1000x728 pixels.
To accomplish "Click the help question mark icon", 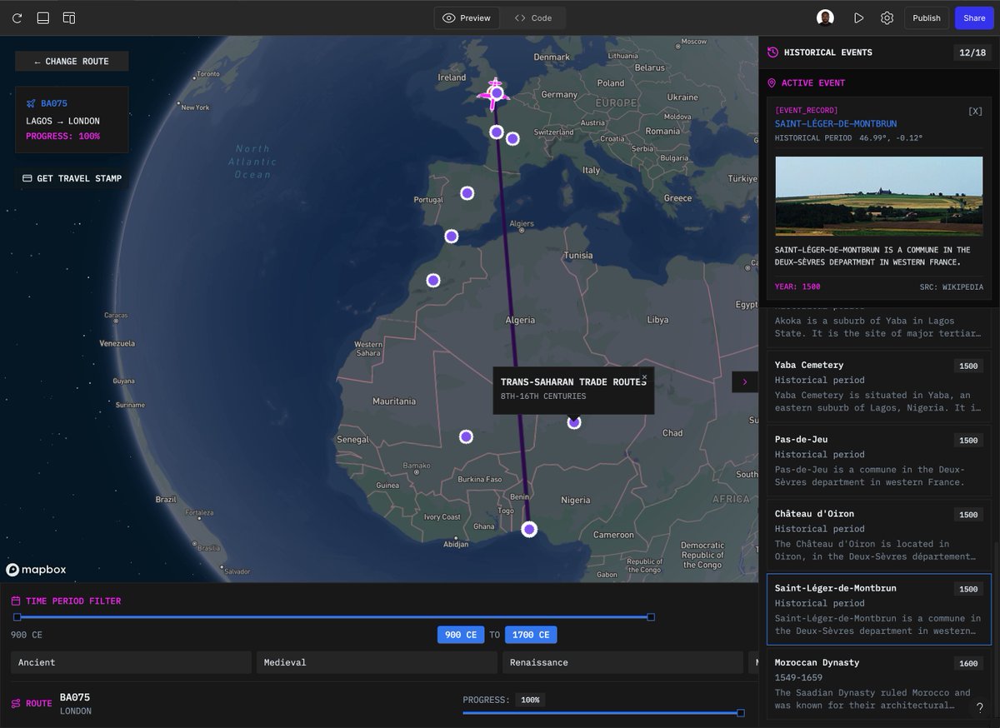I will point(980,707).
